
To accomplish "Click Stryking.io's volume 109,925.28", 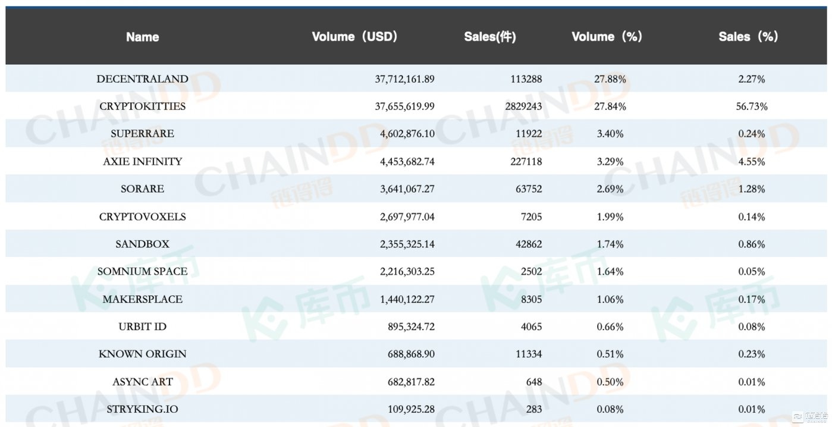I will coord(412,410).
